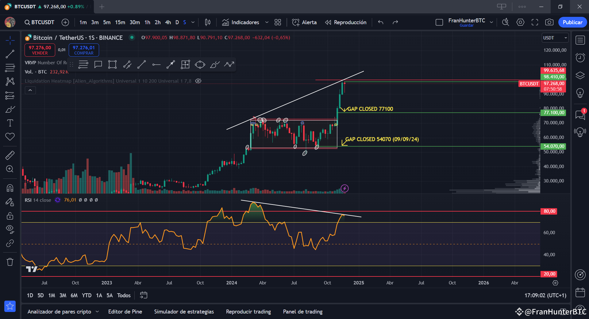
Task: Open the Fibonacci retracement tools
Action: click(10, 68)
